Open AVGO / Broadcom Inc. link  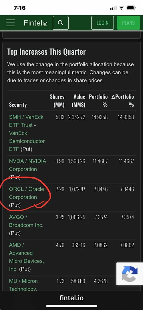pos(26,221)
